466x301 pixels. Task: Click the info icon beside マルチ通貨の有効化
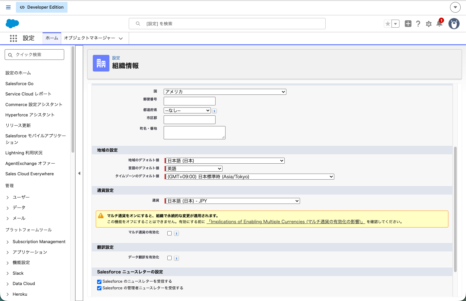(177, 233)
